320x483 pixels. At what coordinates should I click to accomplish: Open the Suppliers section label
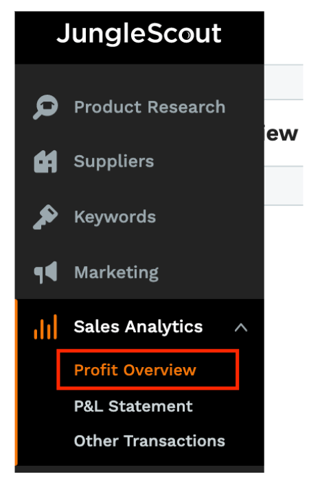point(114,161)
